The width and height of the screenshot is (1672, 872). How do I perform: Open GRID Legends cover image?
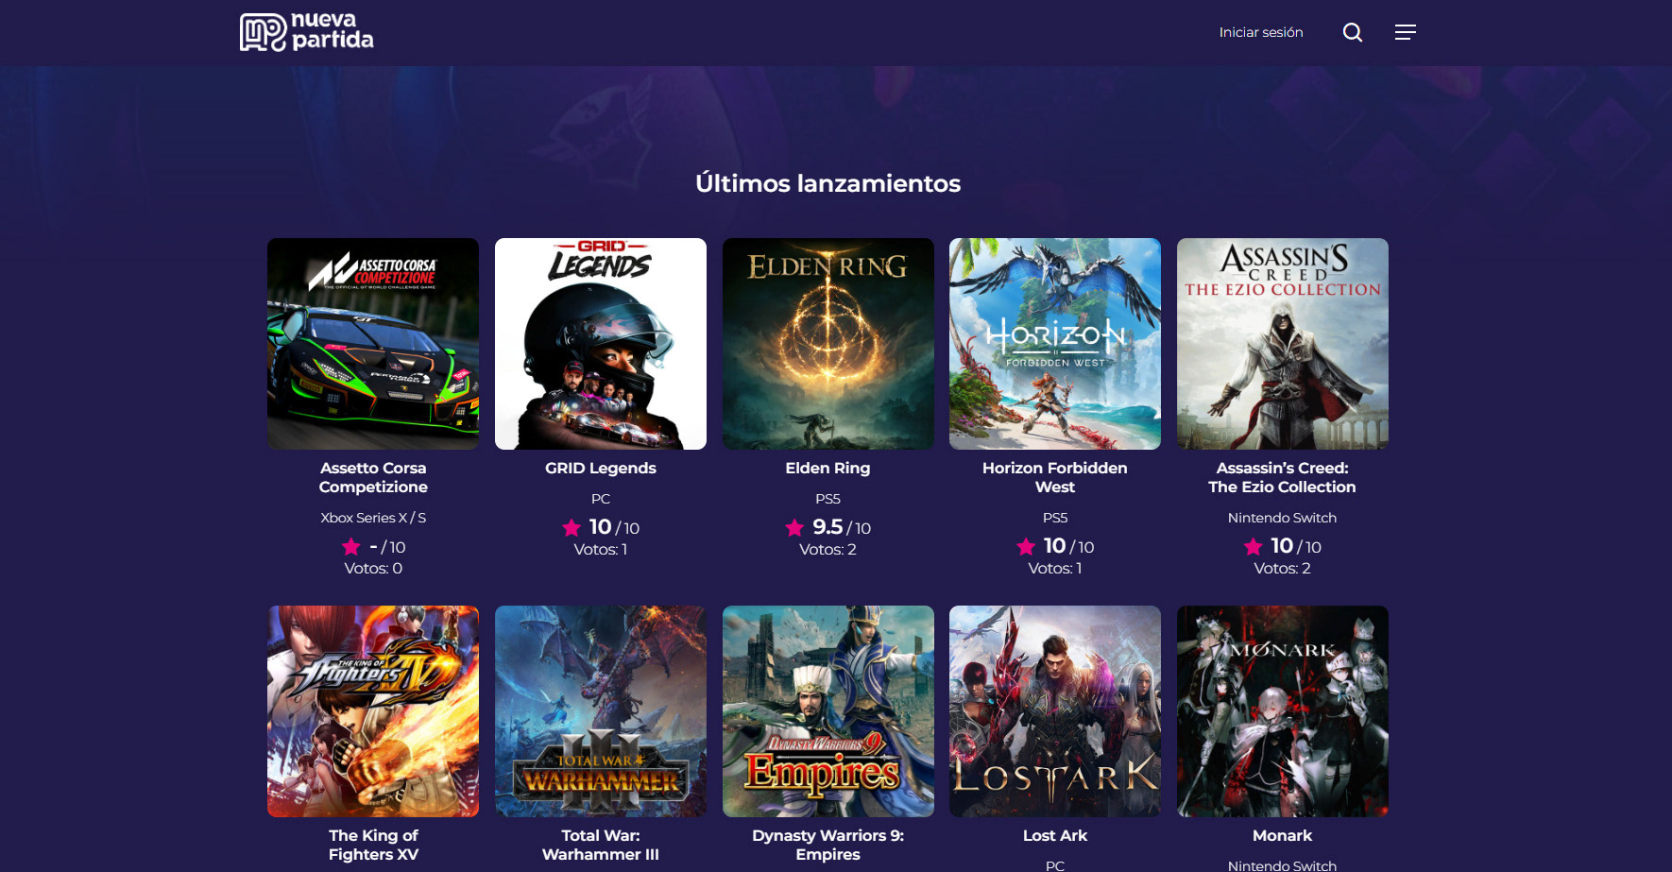pyautogui.click(x=601, y=344)
